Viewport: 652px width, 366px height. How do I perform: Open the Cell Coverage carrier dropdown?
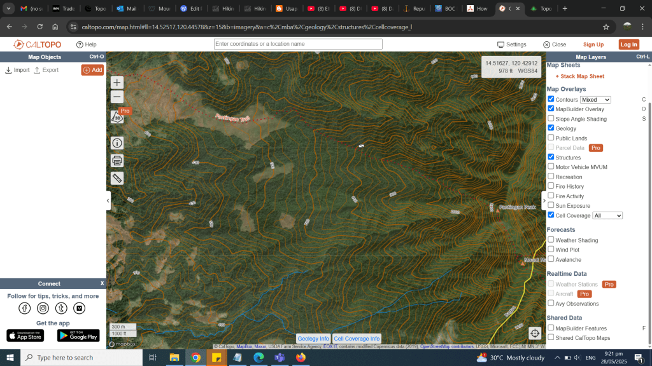pyautogui.click(x=607, y=216)
